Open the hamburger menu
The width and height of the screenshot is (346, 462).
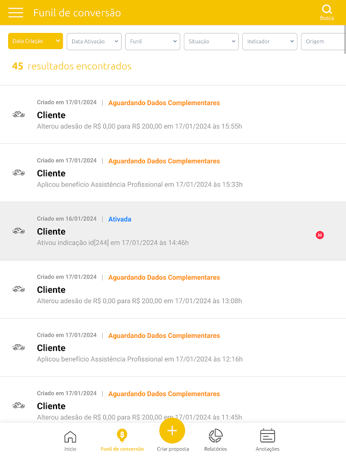[16, 13]
